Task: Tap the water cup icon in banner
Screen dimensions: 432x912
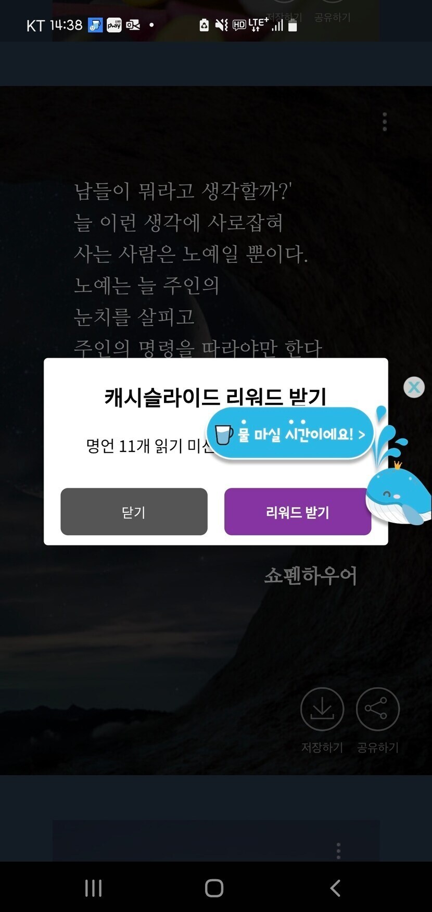Action: click(x=224, y=435)
